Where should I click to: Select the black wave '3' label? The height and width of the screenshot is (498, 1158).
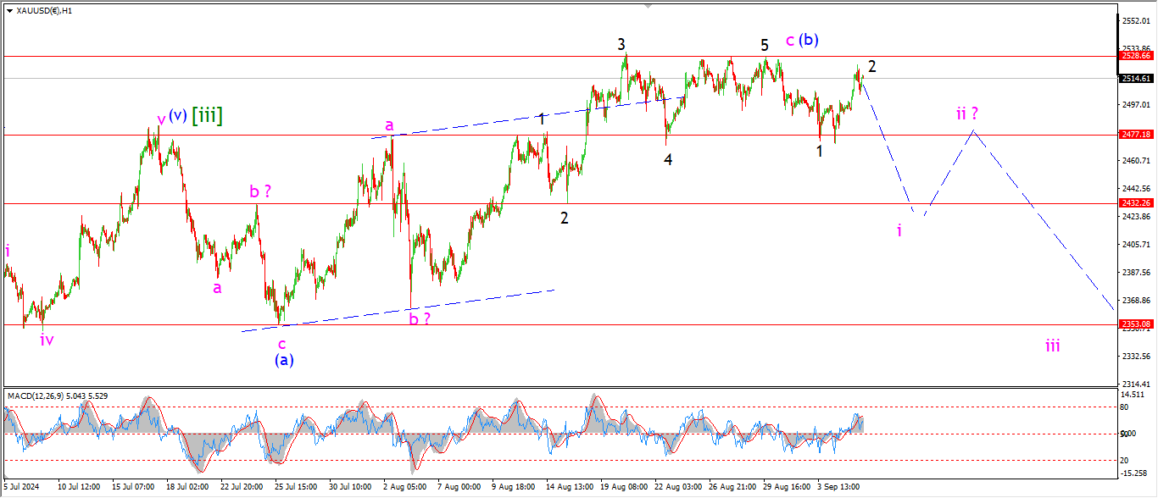[x=621, y=44]
